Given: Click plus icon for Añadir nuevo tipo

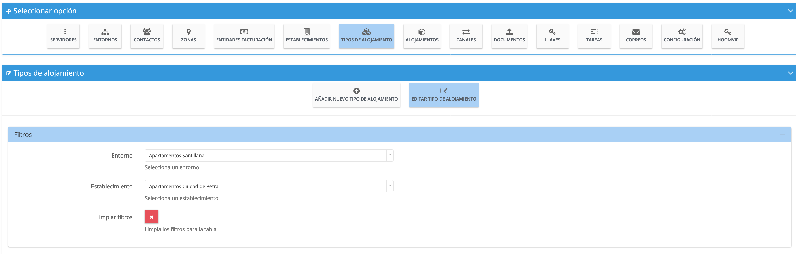Looking at the screenshot, I should tap(356, 91).
